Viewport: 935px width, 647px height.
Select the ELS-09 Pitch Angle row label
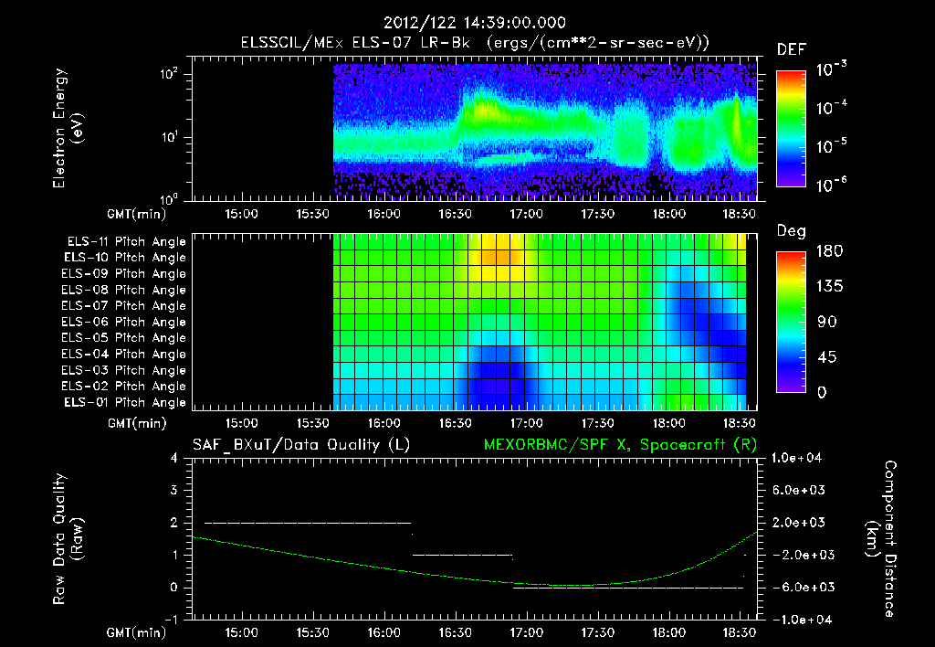tap(124, 274)
